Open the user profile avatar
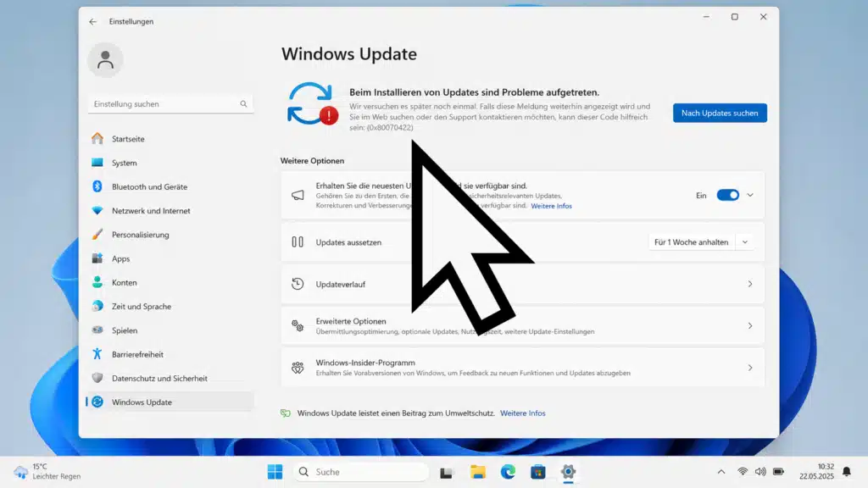The height and width of the screenshot is (488, 868). 105,60
